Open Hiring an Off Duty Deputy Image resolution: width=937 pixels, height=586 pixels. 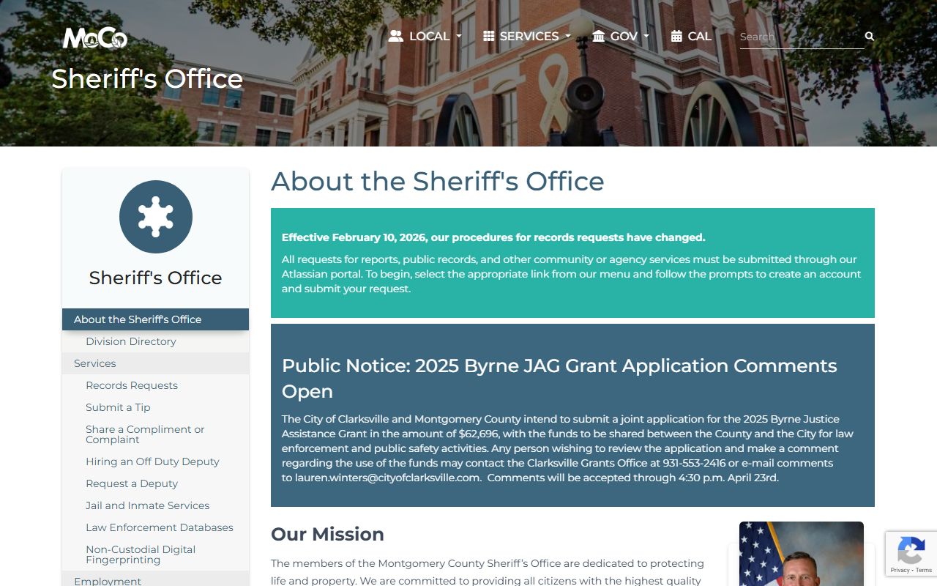point(152,461)
